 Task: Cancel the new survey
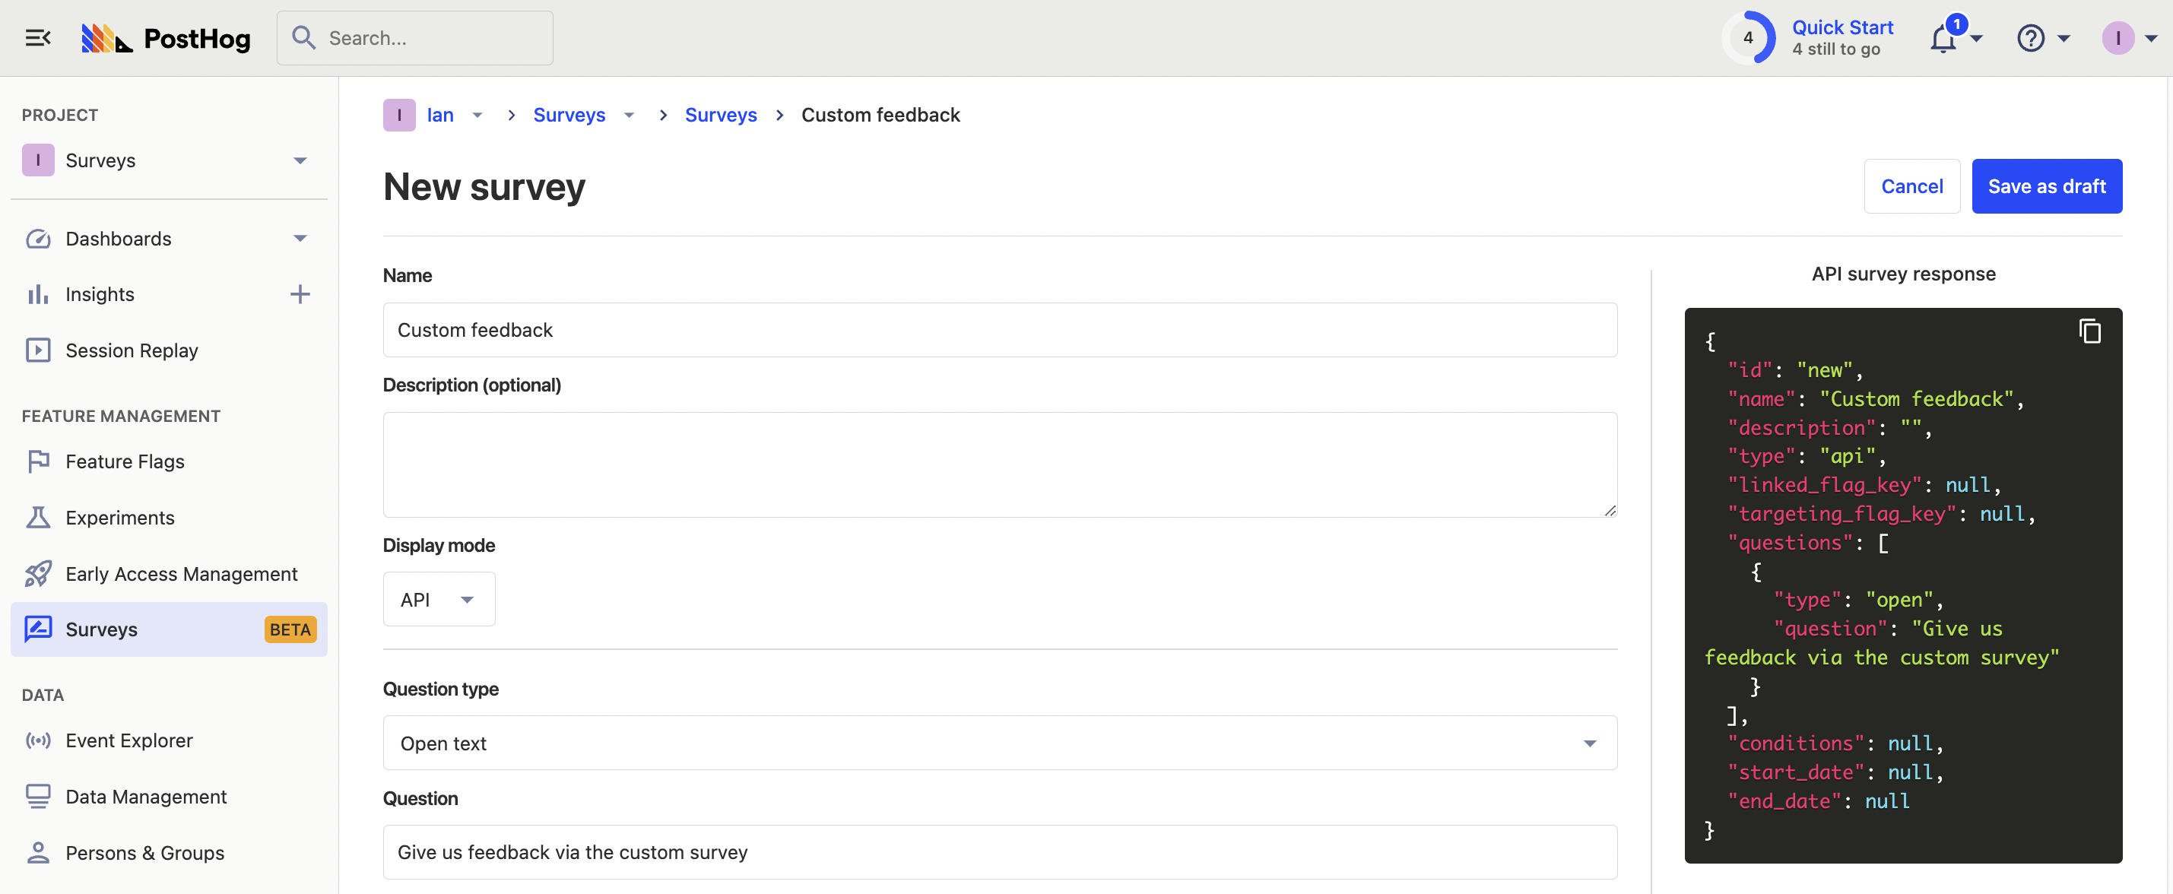[1911, 186]
